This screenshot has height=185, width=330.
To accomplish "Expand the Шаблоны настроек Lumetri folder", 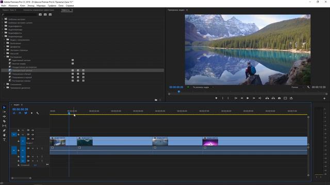I will (x=3, y=23).
